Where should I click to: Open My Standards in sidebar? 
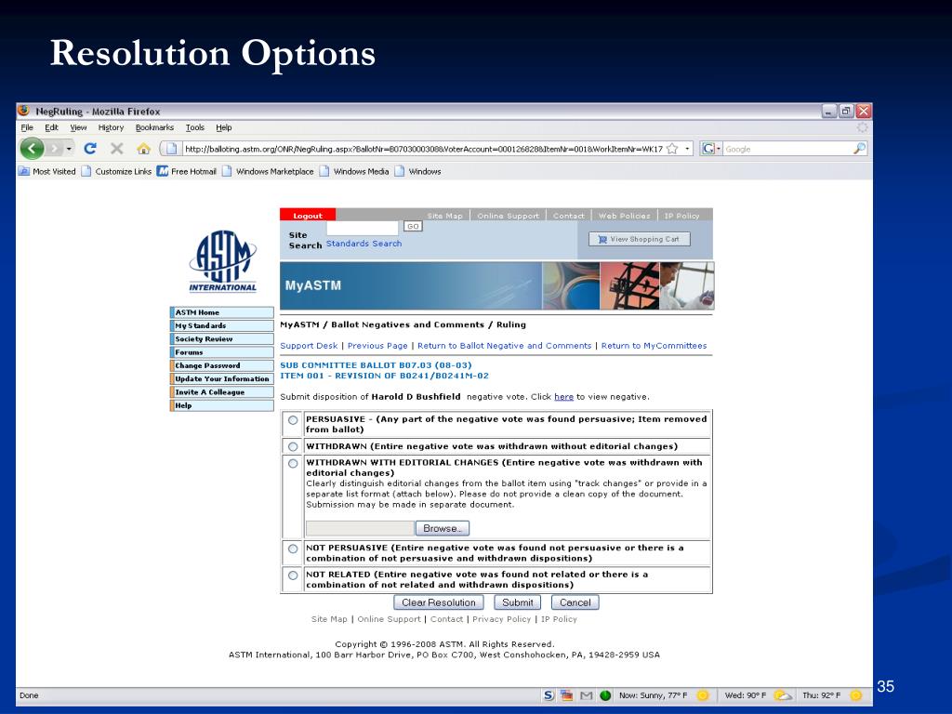[x=222, y=325]
